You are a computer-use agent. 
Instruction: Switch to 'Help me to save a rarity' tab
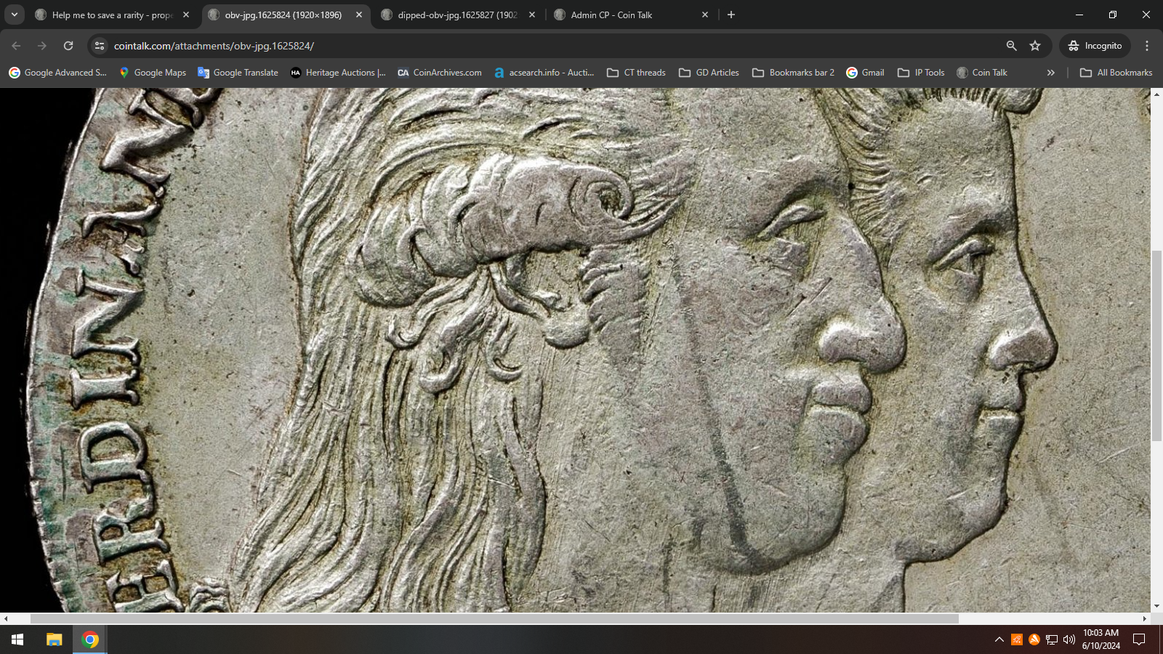pos(112,15)
